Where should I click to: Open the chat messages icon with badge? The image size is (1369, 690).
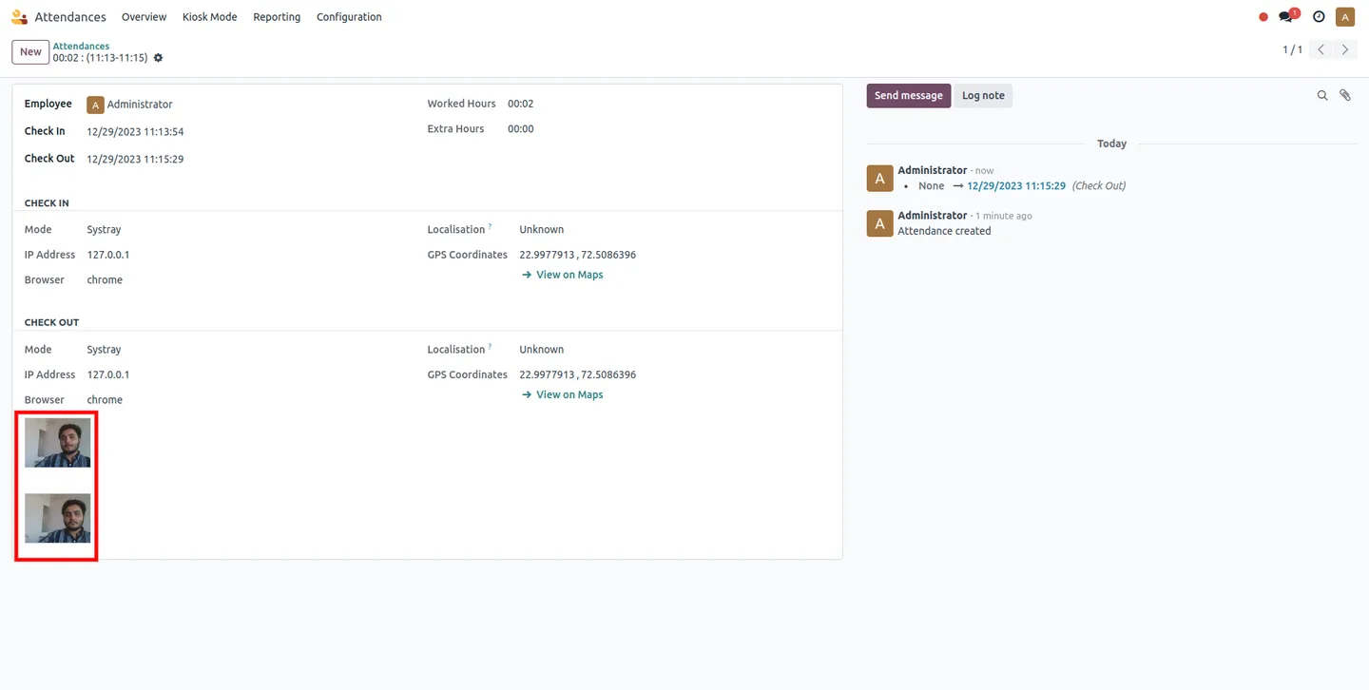coord(1288,16)
